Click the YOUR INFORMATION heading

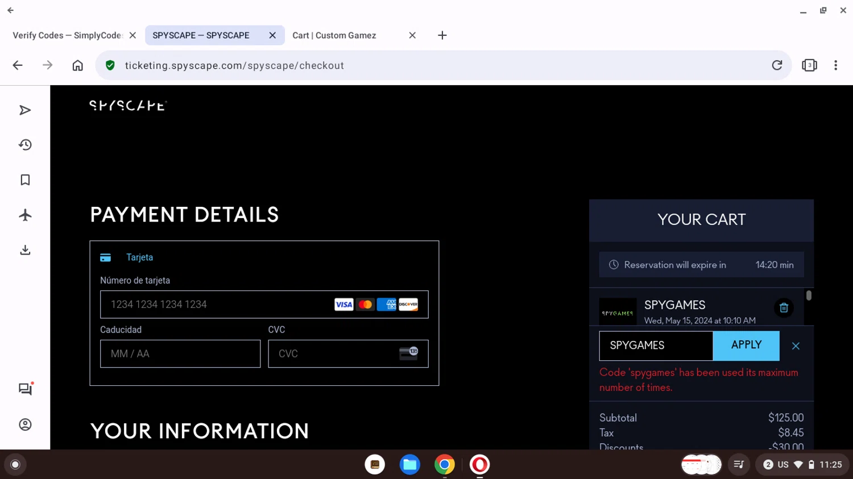point(200,431)
